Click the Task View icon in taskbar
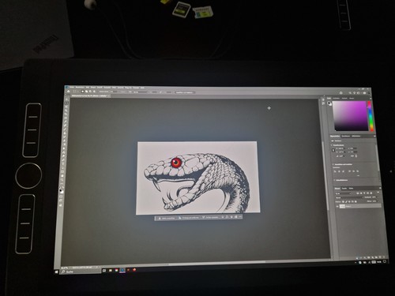The height and width of the screenshot is (296, 395). click(104, 271)
